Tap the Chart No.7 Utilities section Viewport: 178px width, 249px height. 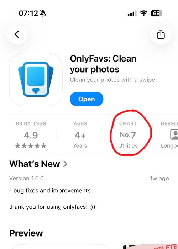click(x=128, y=135)
